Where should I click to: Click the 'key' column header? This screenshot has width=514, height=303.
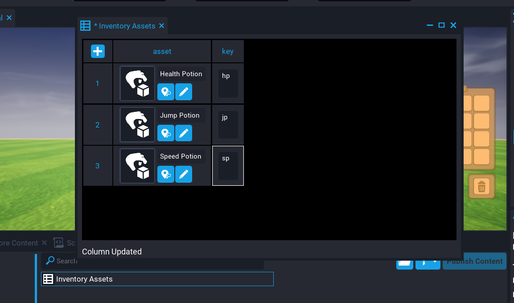coord(228,51)
